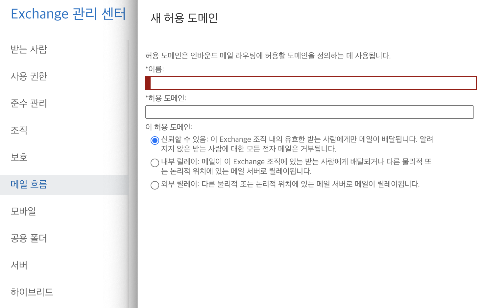Select the 신뢰할 수 있음 radio option

pyautogui.click(x=155, y=141)
